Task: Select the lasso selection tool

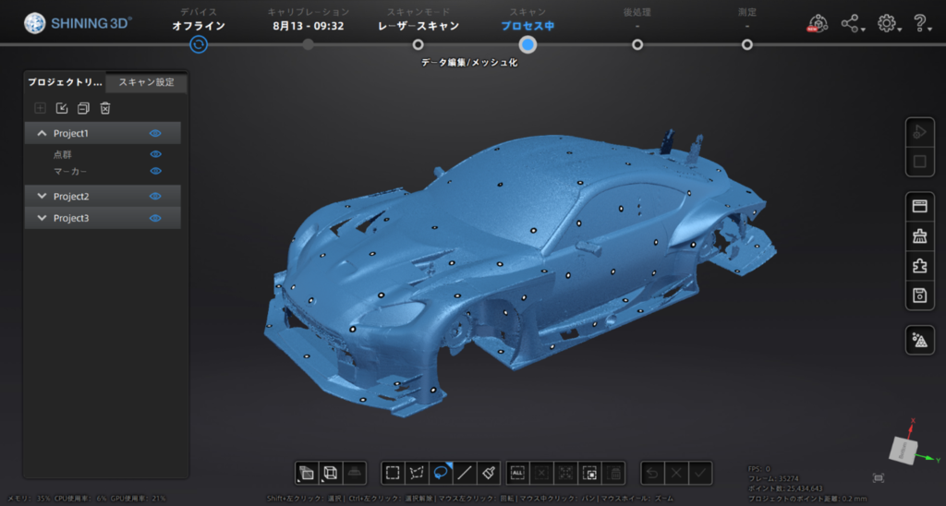Action: [442, 472]
